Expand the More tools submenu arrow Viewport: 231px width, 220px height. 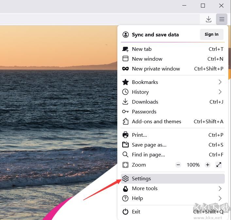pyautogui.click(x=220, y=189)
